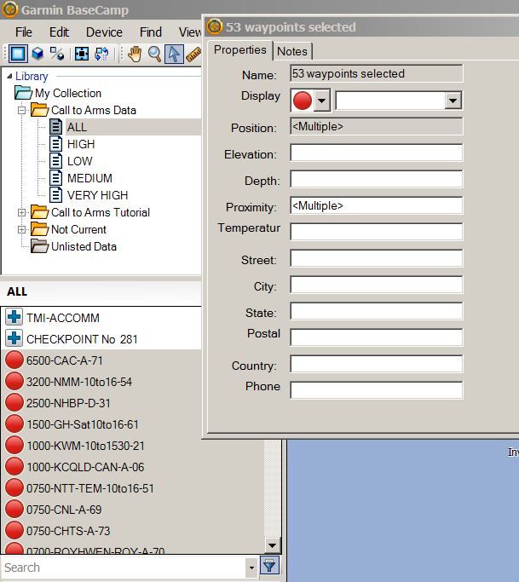Expand the Not Current folder
This screenshot has height=582, width=519.
[x=21, y=229]
